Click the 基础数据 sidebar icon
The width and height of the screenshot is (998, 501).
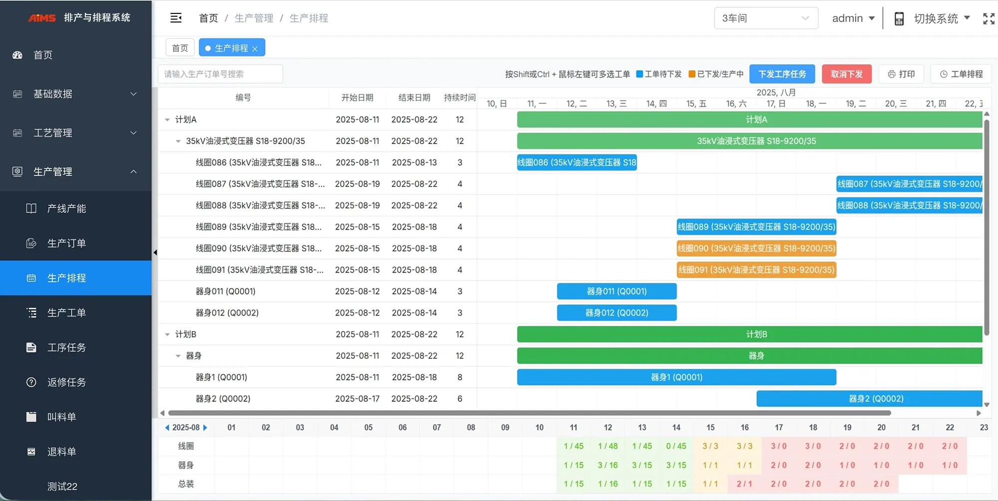(17, 94)
